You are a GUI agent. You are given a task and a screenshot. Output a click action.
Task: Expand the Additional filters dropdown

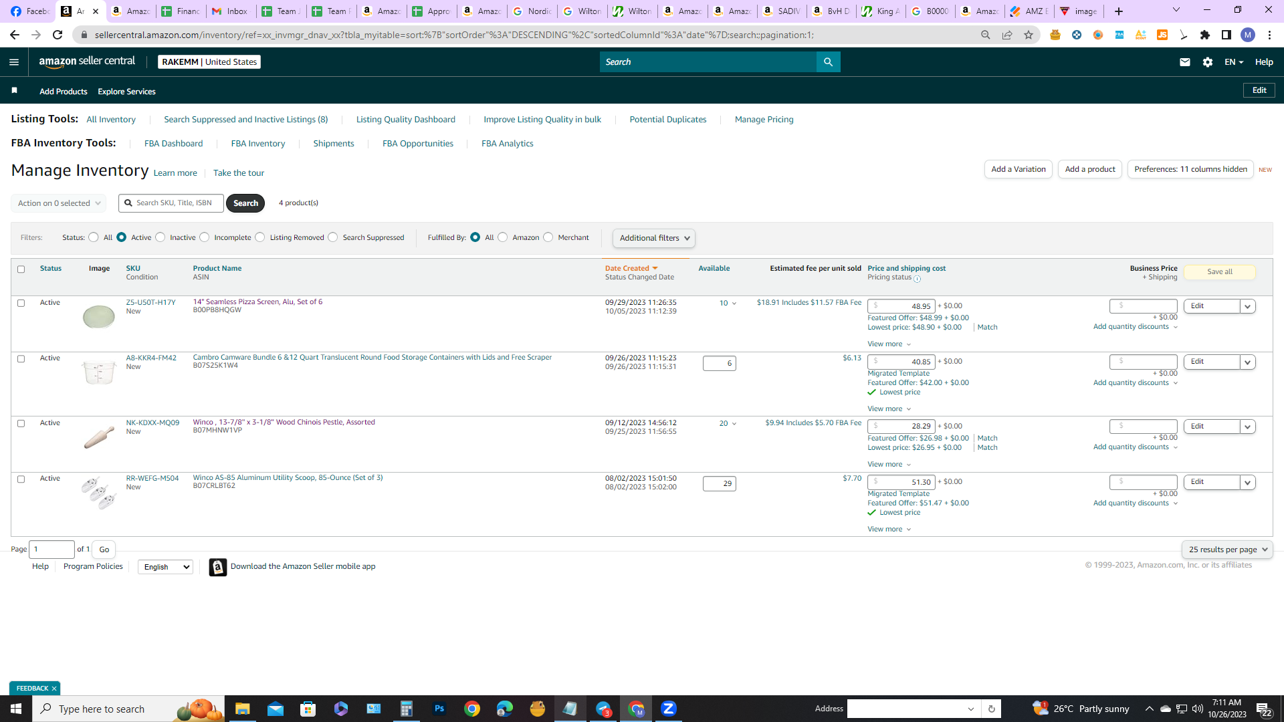(654, 238)
